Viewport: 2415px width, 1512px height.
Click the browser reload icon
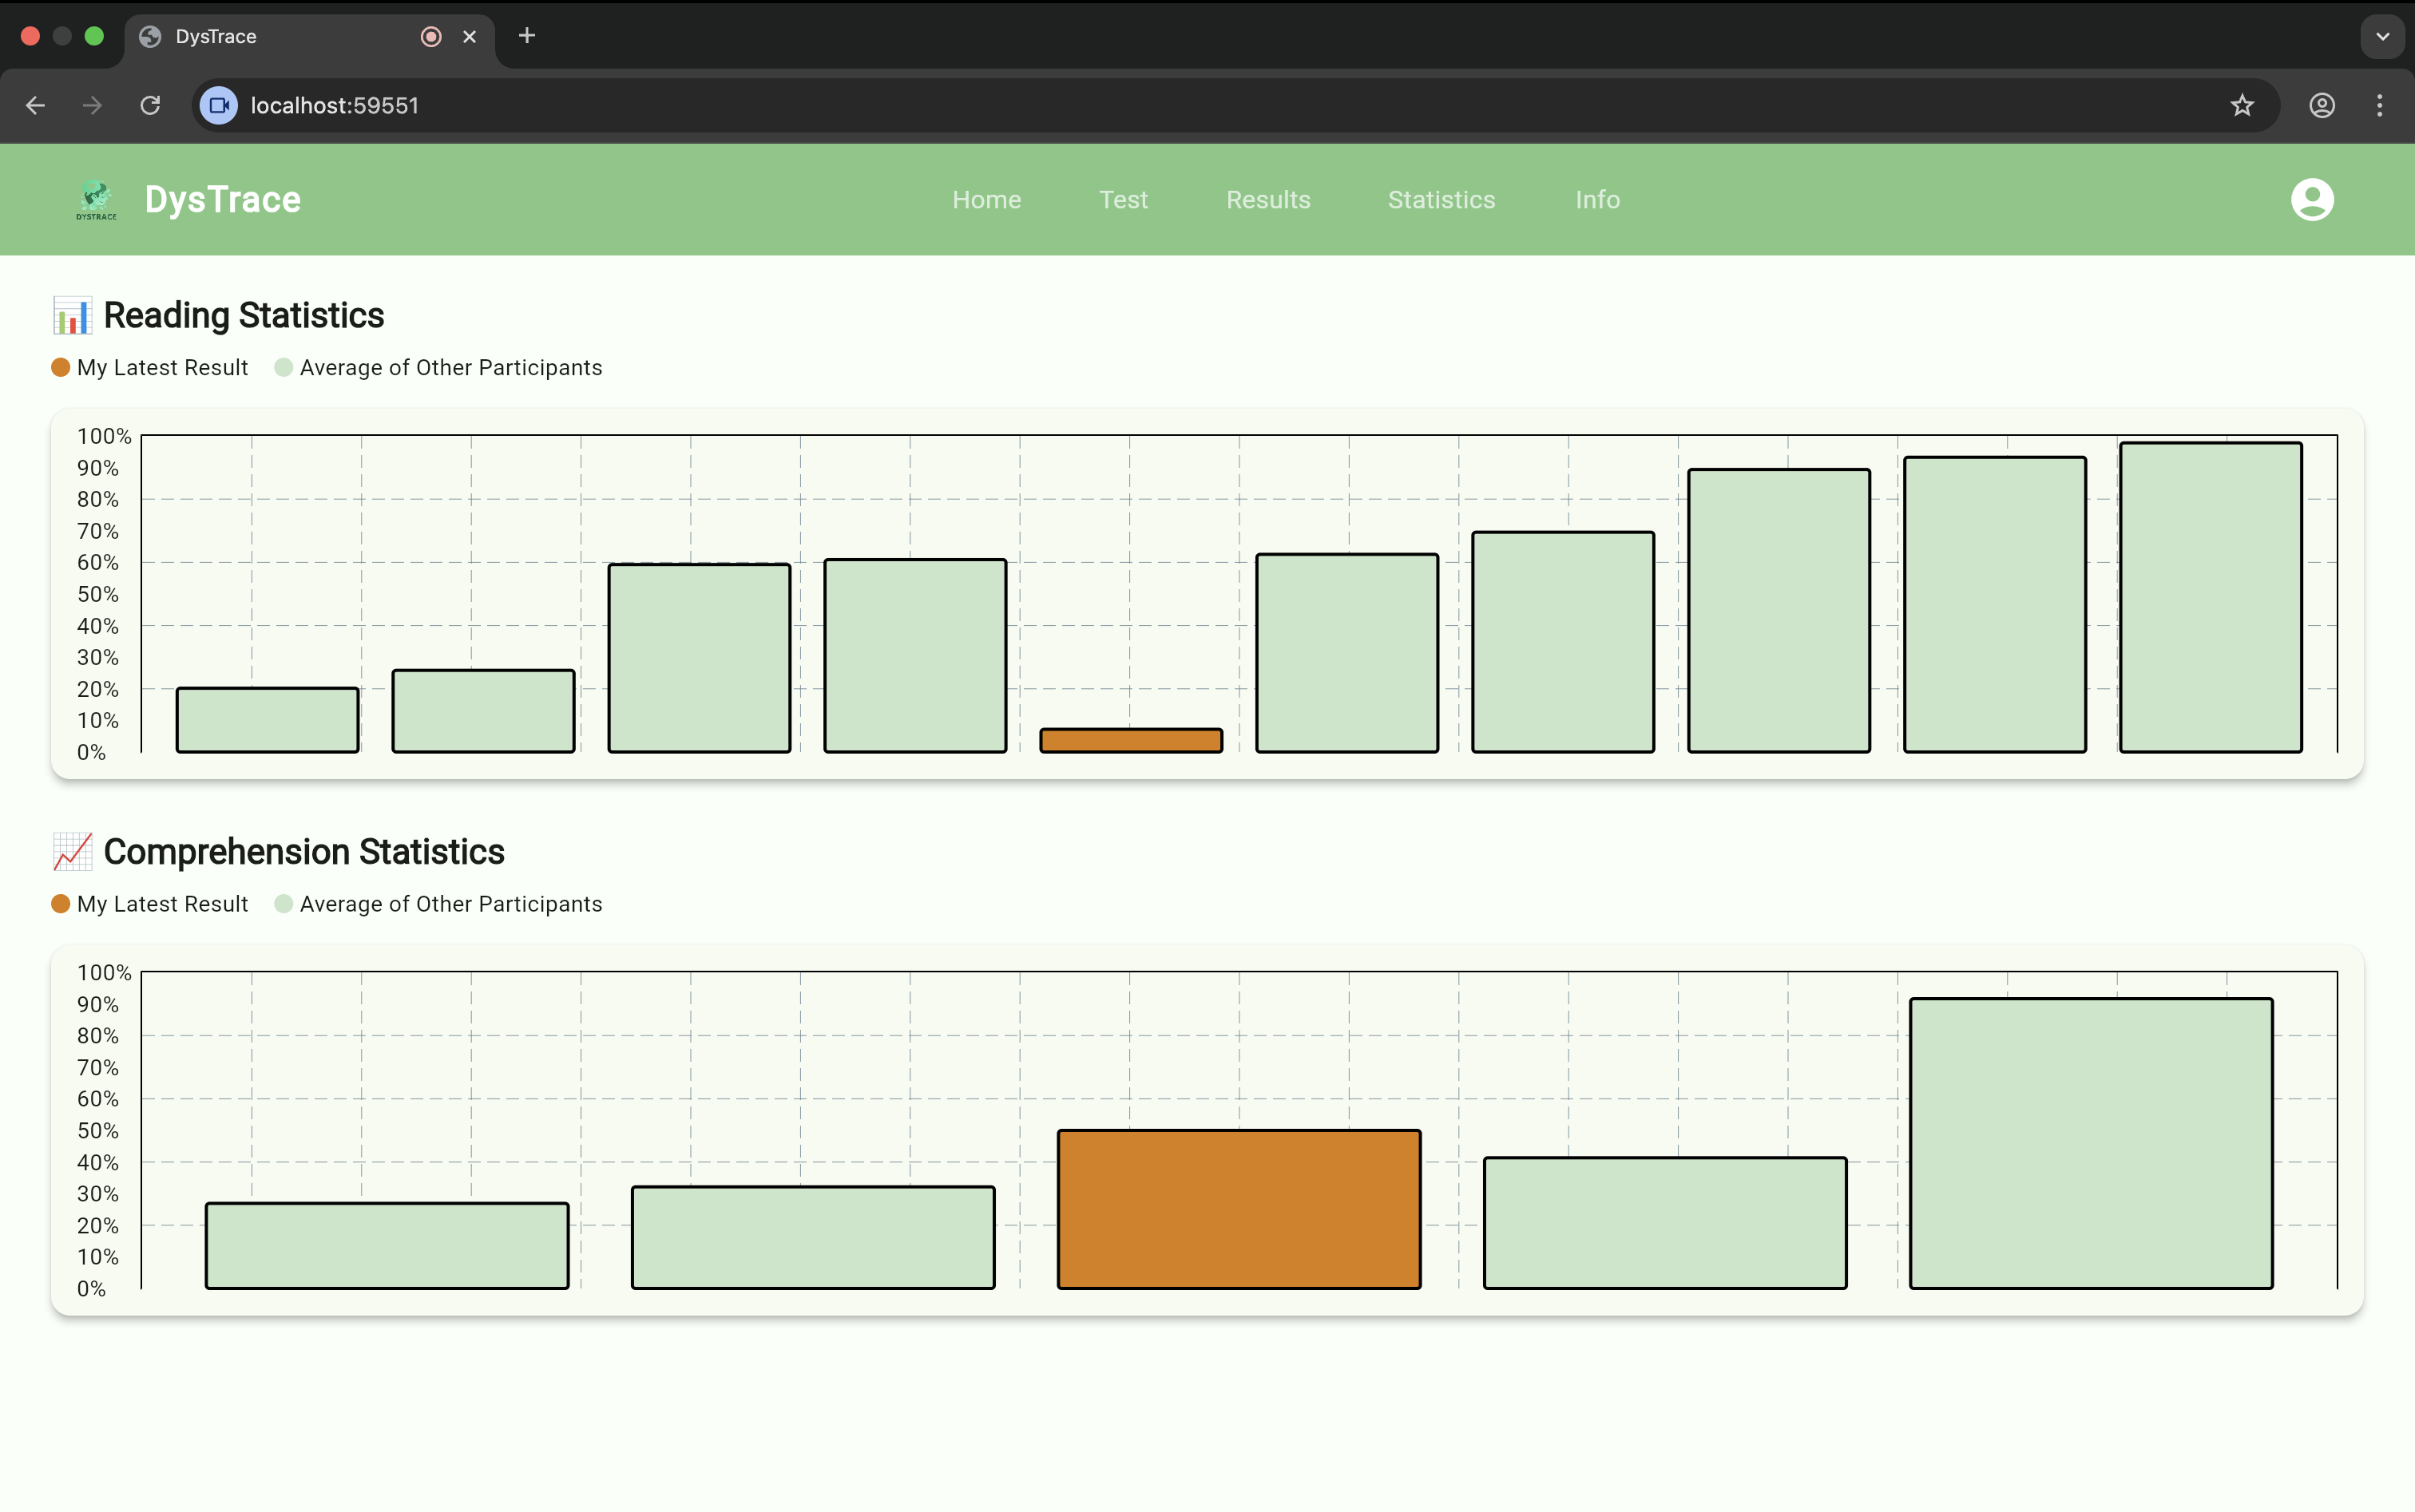150,105
